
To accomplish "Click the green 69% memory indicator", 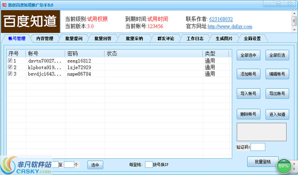I will 283,166.
